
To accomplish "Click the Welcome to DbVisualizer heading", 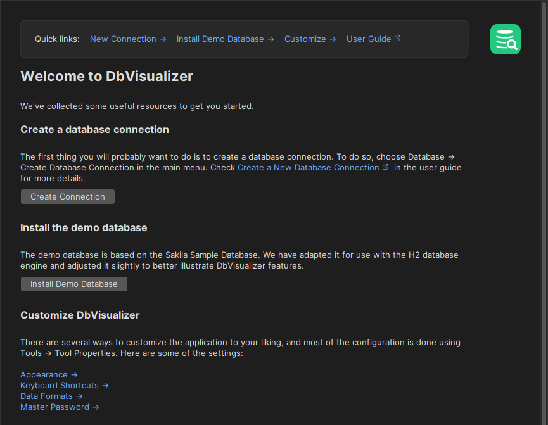I will point(106,76).
